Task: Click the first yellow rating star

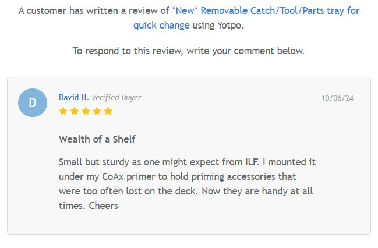Action: [63, 111]
